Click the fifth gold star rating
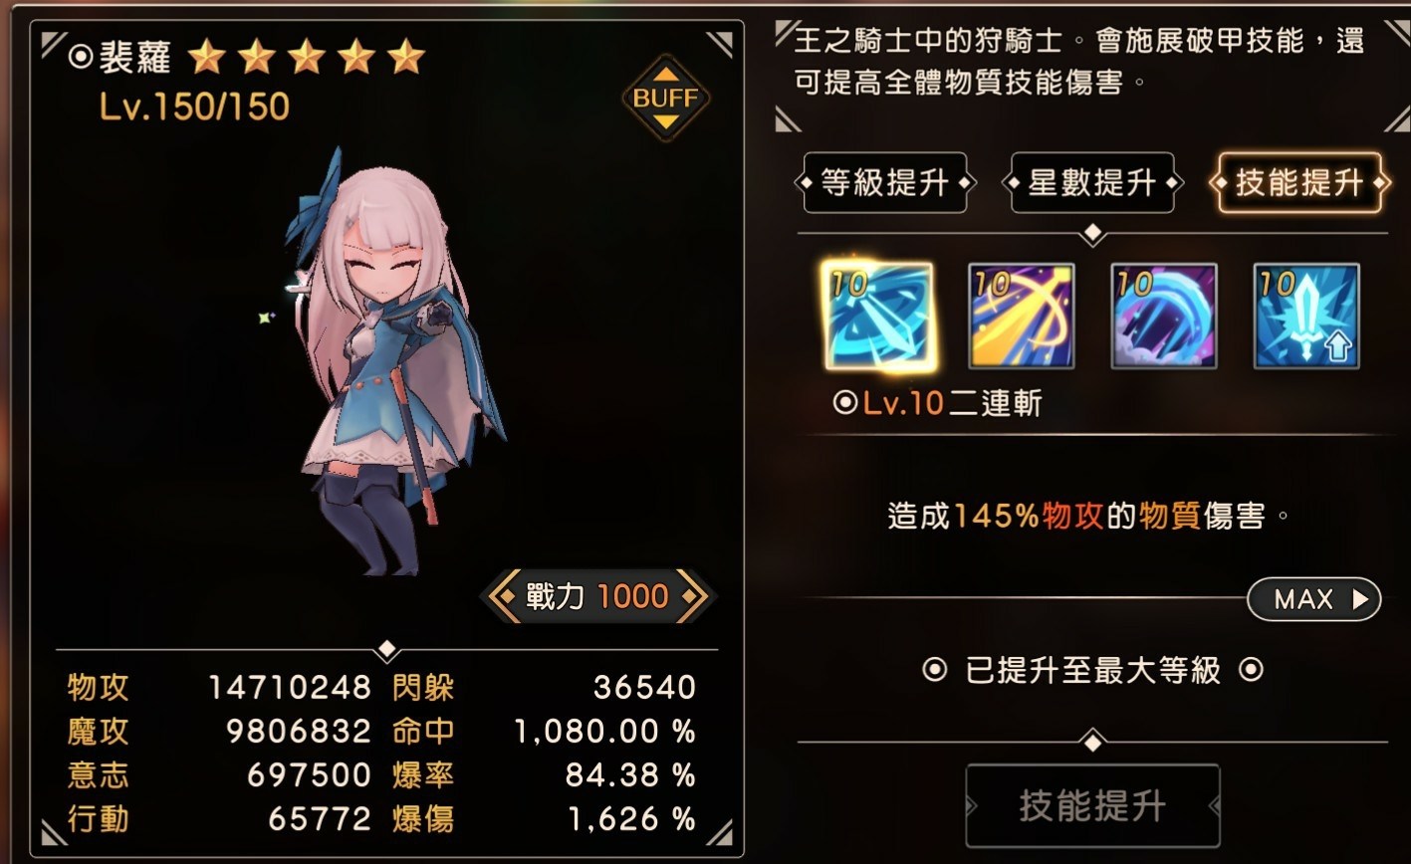The image size is (1411, 864). (x=406, y=57)
